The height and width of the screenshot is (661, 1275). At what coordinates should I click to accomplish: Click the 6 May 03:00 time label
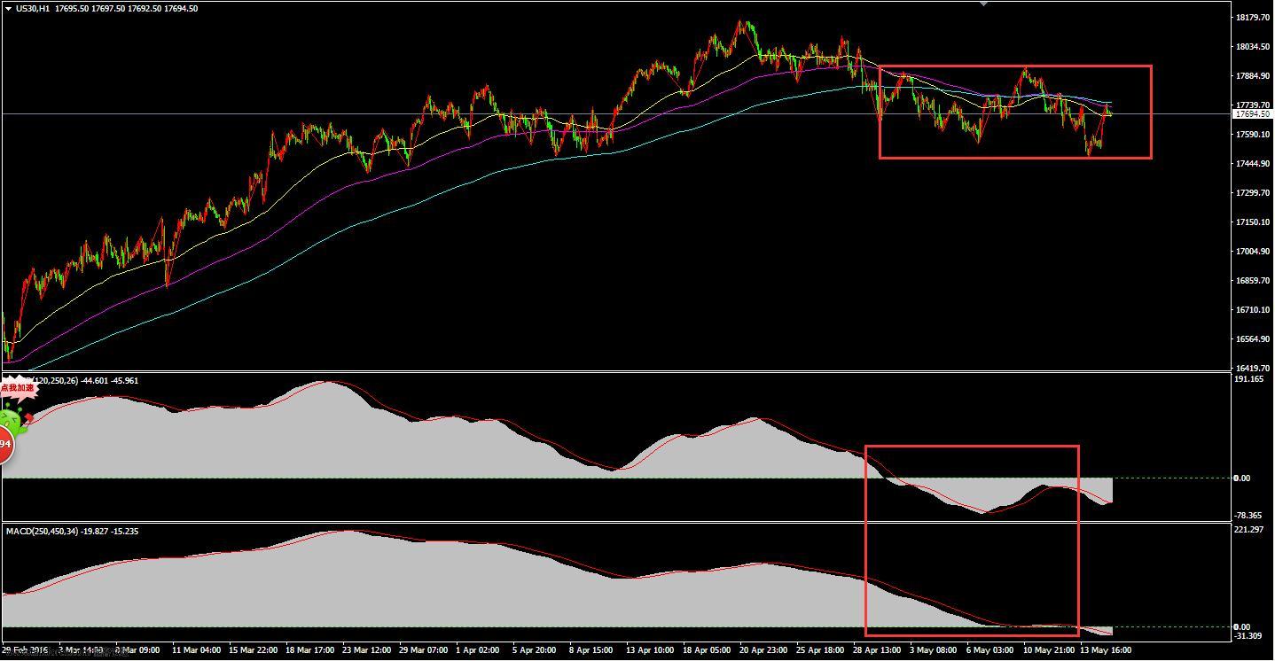[989, 650]
